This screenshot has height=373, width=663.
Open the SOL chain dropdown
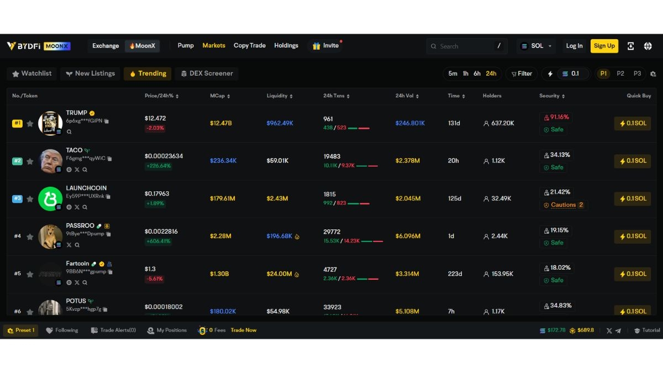[x=536, y=46]
